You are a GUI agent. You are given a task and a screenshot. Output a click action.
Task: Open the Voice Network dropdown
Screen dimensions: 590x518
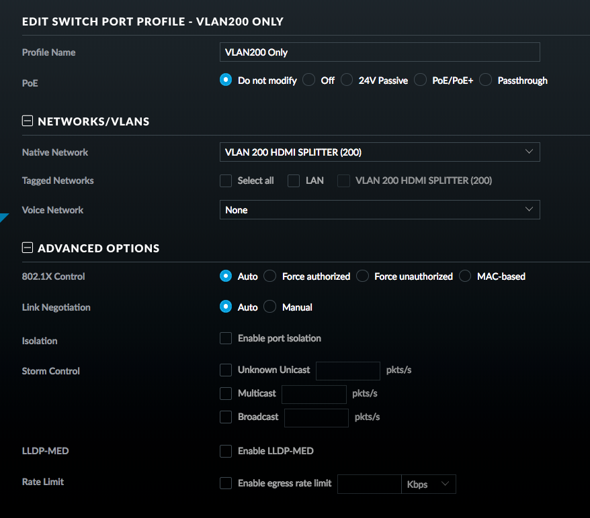point(380,210)
